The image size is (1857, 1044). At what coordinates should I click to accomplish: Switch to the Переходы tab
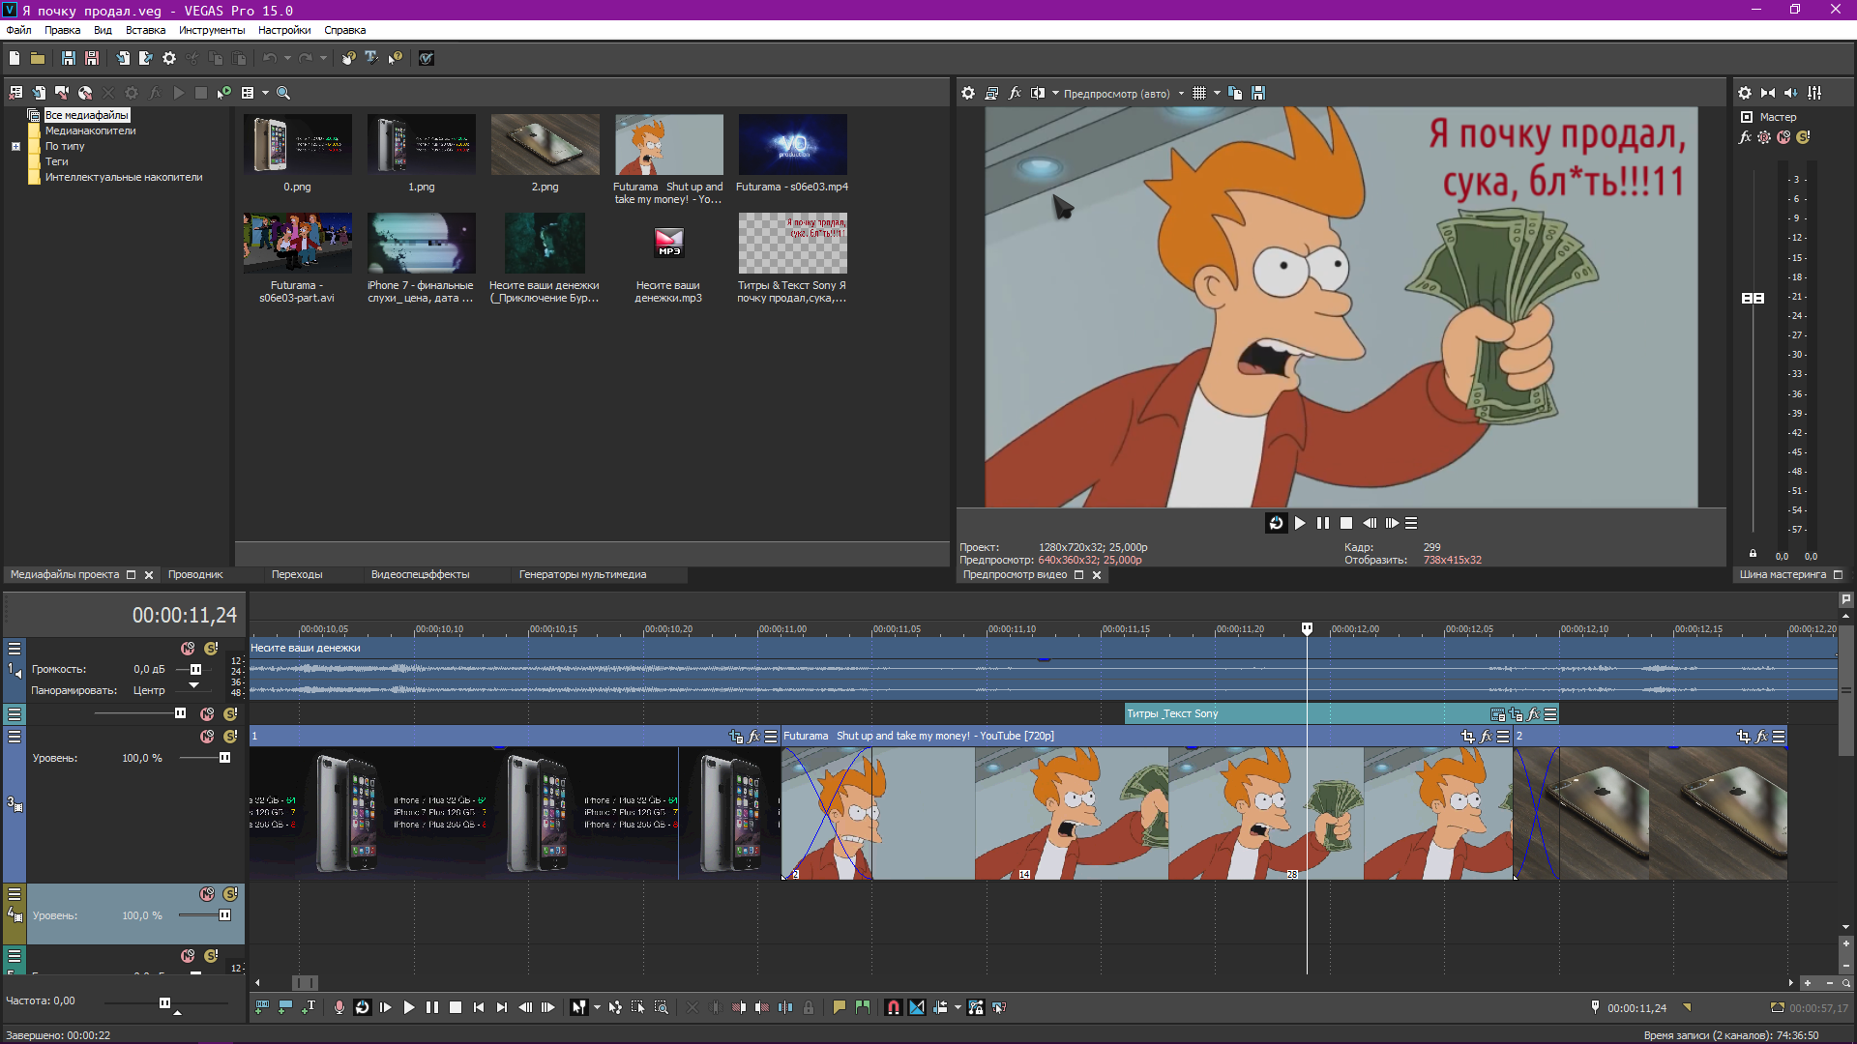click(x=297, y=574)
